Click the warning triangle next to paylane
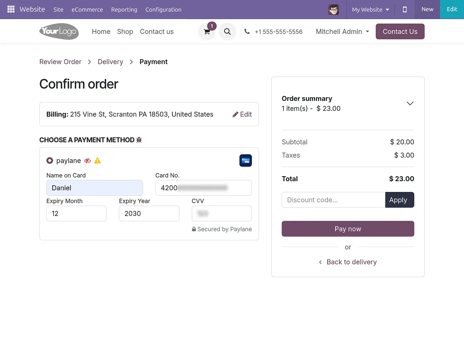Viewport: 464px width, 364px height. pyautogui.click(x=97, y=160)
